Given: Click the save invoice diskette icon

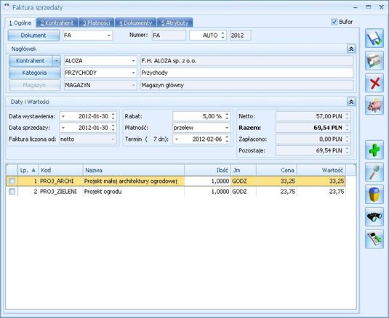Looking at the screenshot, I should coord(374,38).
